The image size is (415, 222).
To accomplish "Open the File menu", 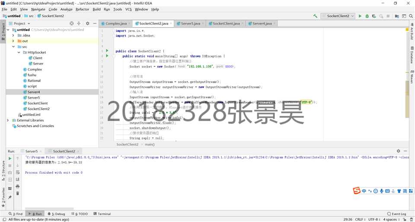I will click(4, 9).
